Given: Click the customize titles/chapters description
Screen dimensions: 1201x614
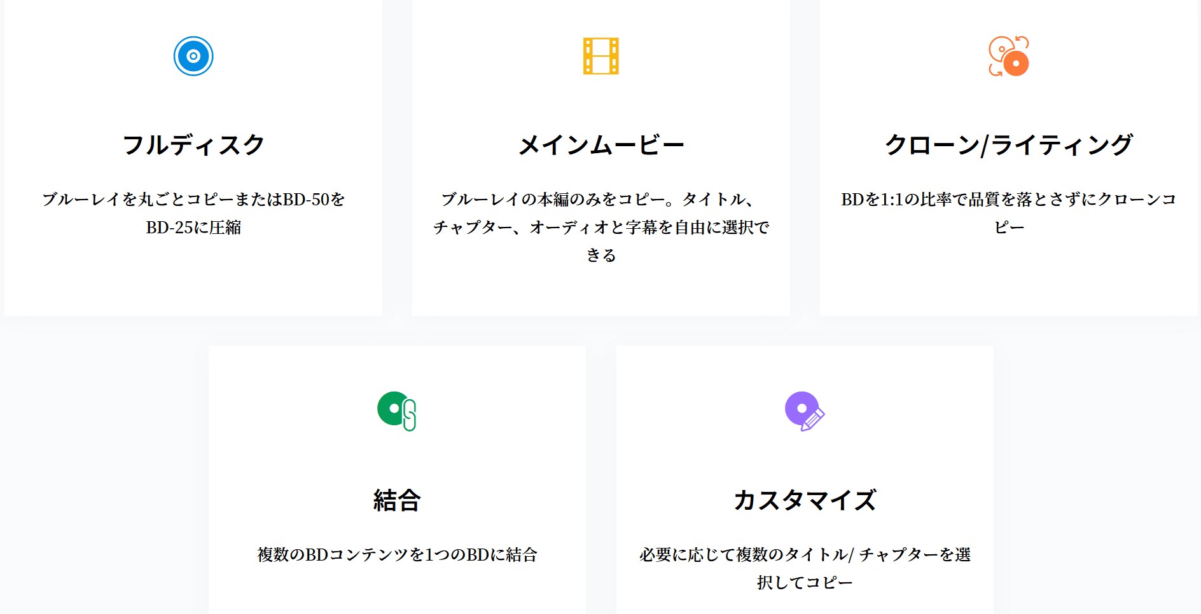Looking at the screenshot, I should point(805,568).
